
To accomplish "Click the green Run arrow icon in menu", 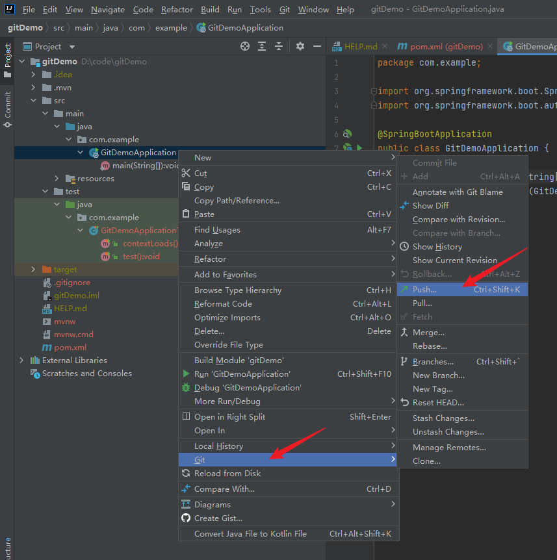I will 186,374.
